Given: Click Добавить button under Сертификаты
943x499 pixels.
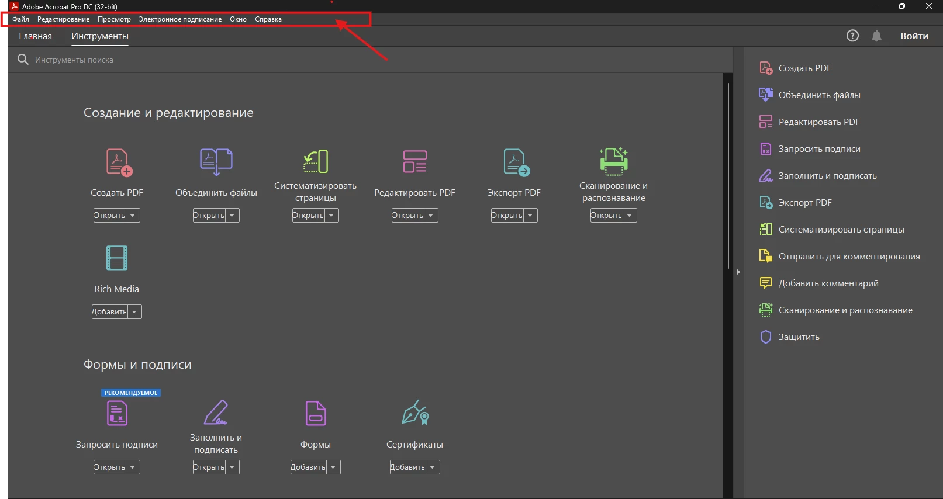Looking at the screenshot, I should (x=408, y=467).
